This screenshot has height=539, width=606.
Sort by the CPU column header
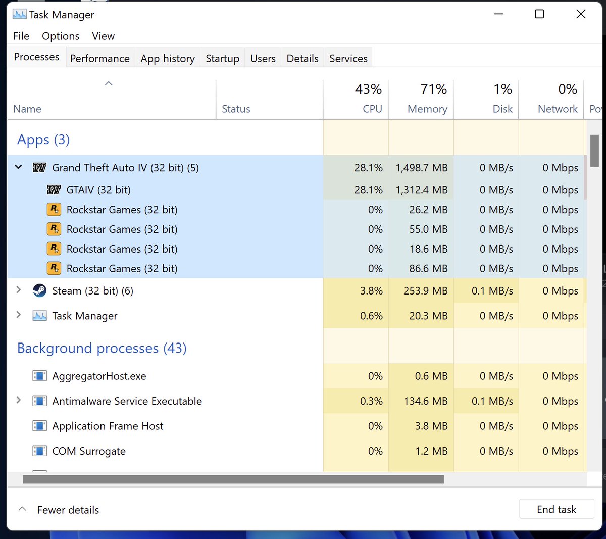point(356,99)
